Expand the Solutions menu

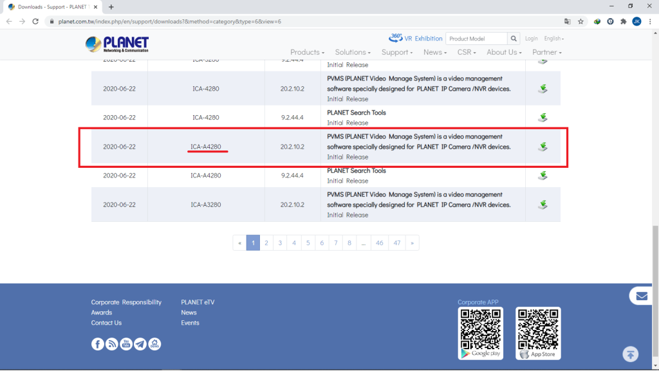pyautogui.click(x=353, y=52)
